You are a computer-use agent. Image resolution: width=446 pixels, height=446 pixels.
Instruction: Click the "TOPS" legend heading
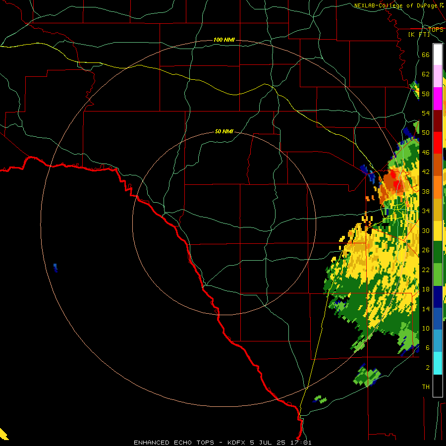436,30
